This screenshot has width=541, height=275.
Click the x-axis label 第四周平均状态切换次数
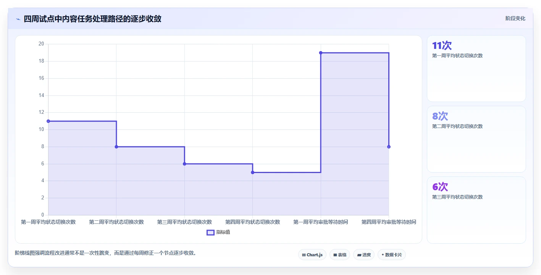coord(252,222)
